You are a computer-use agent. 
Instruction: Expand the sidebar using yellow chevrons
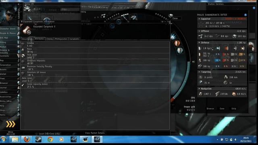point(10,124)
